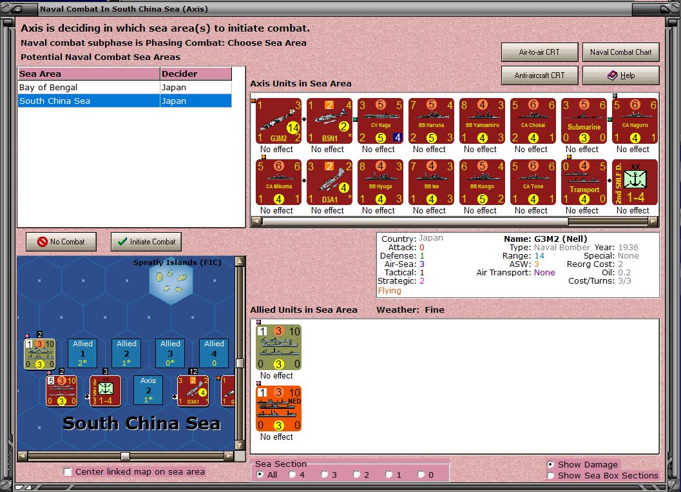Select the G3M2 naval bomber unit
The image size is (681, 492).
click(278, 121)
